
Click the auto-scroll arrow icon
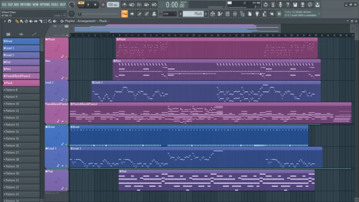(132, 14)
